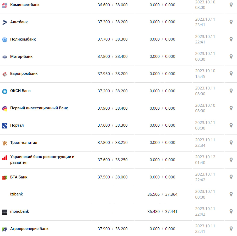Click the БТА Банк location marker
Screen dimensions: 237x236
tap(231, 177)
